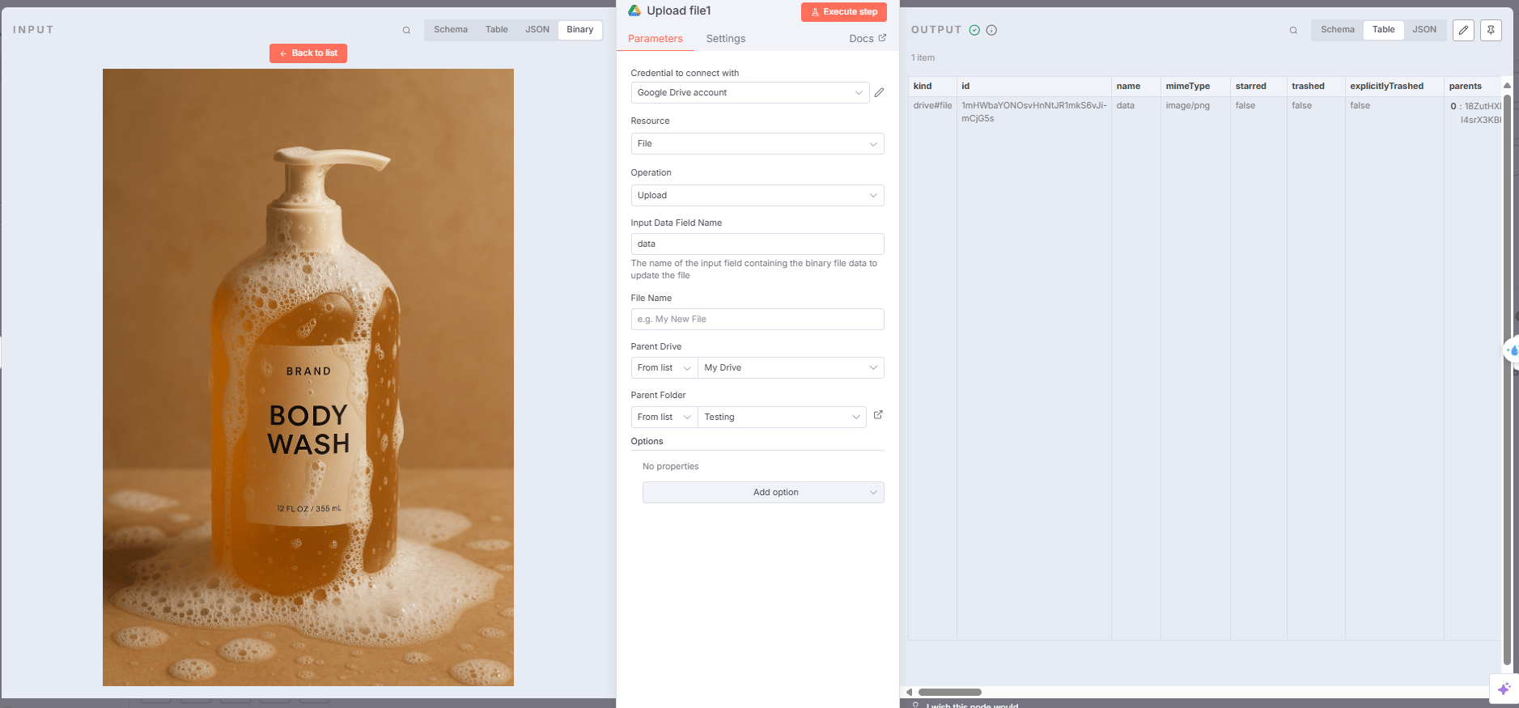The image size is (1519, 708).
Task: Click the data cell under name
Action: pos(1125,105)
